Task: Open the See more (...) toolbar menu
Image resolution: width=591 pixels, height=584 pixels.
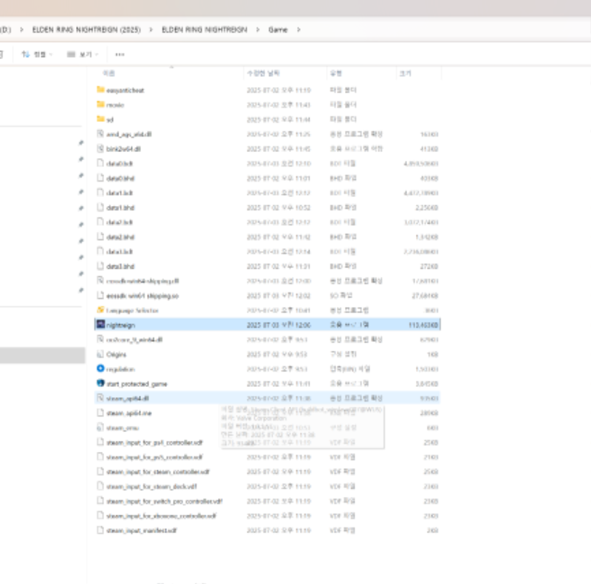Action: point(120,55)
